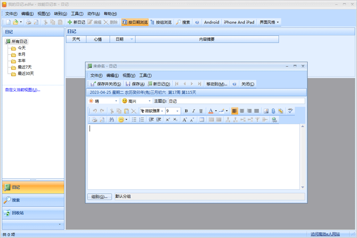Click the attachment paperclip icon
The image size is (357, 238).
click(273, 111)
